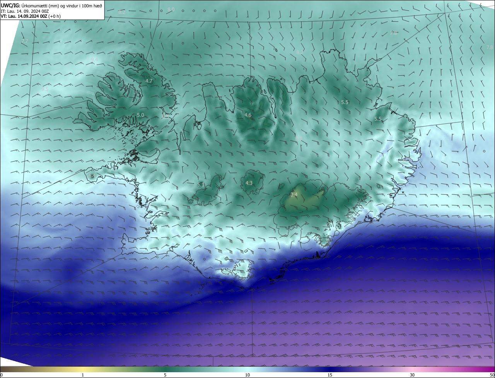Click the 7.7 value label over the sea

(25, 41)
